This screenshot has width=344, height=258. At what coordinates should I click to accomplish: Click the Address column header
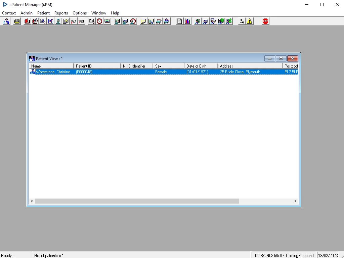tap(250, 66)
